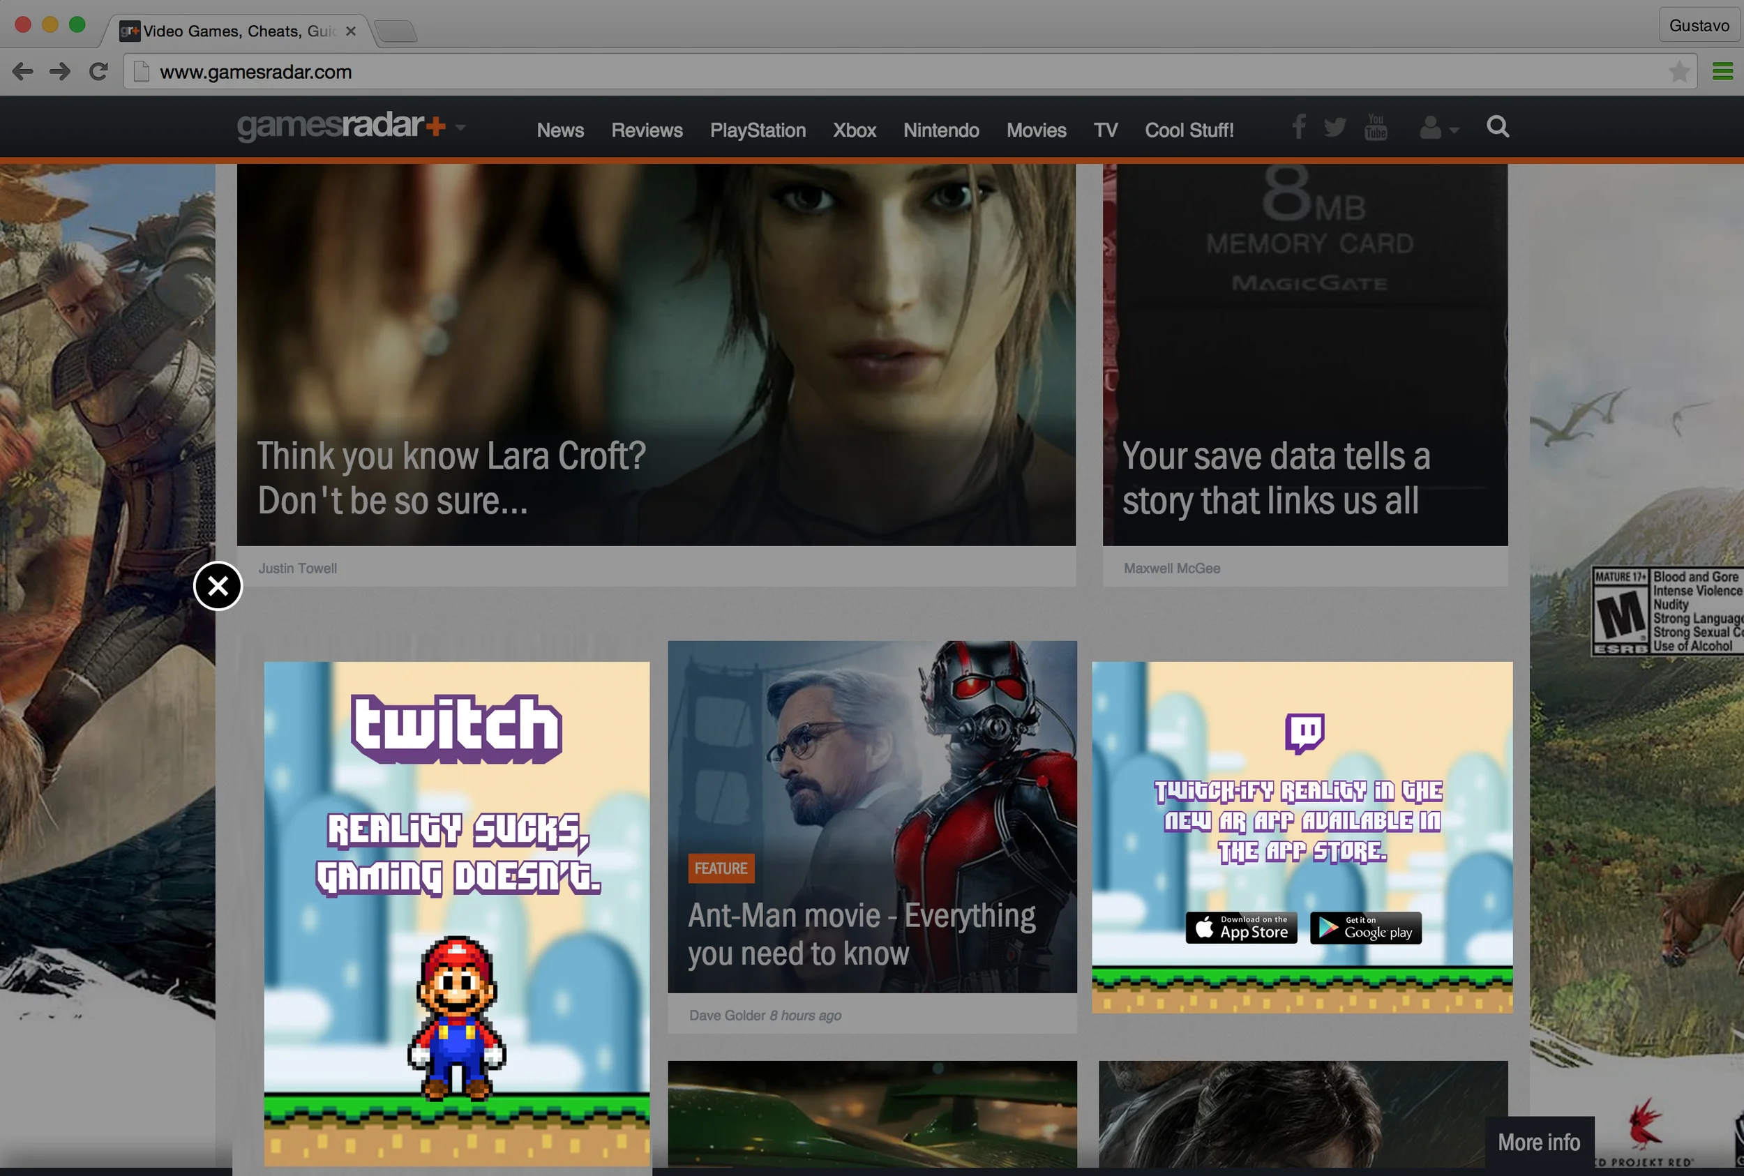Click the More info button
Screen dimensions: 1744x1176
coord(1539,1143)
